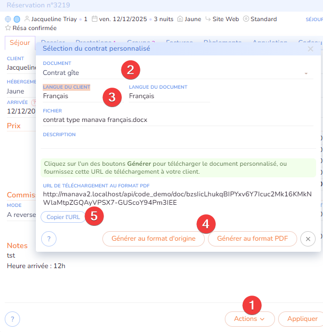
Task: Click the blue status circle in the header
Action: [17, 19]
